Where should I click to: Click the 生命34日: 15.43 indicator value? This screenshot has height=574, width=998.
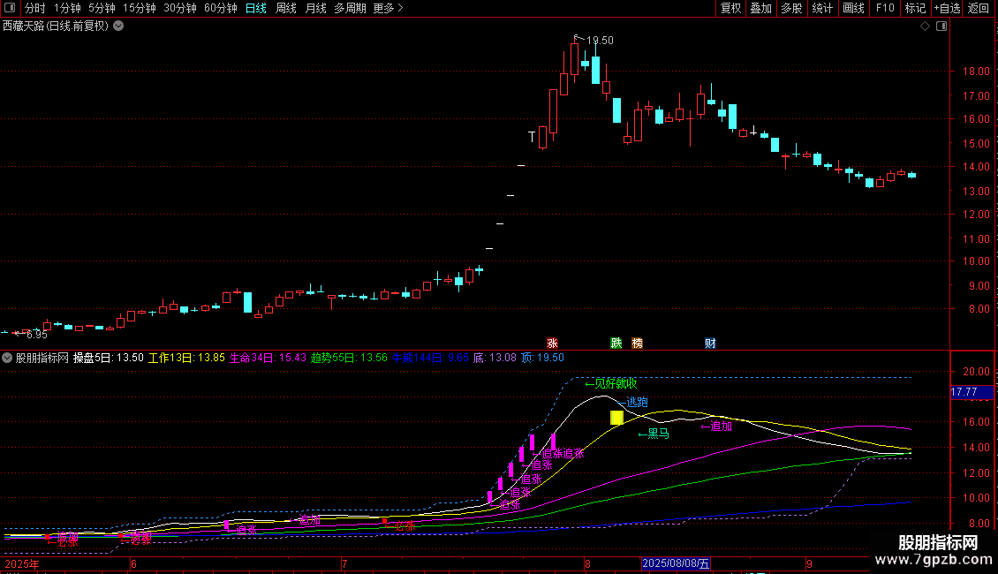pyautogui.click(x=268, y=358)
